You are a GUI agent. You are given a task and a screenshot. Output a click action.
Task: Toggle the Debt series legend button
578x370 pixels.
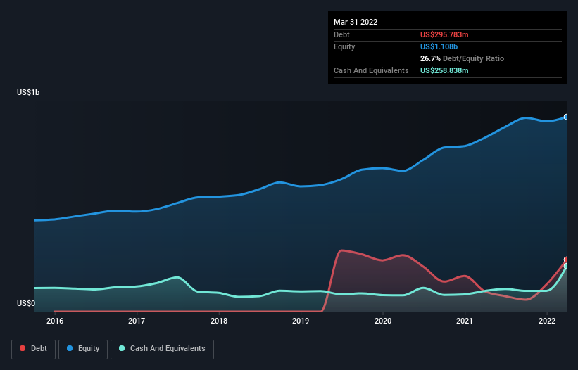pos(33,349)
